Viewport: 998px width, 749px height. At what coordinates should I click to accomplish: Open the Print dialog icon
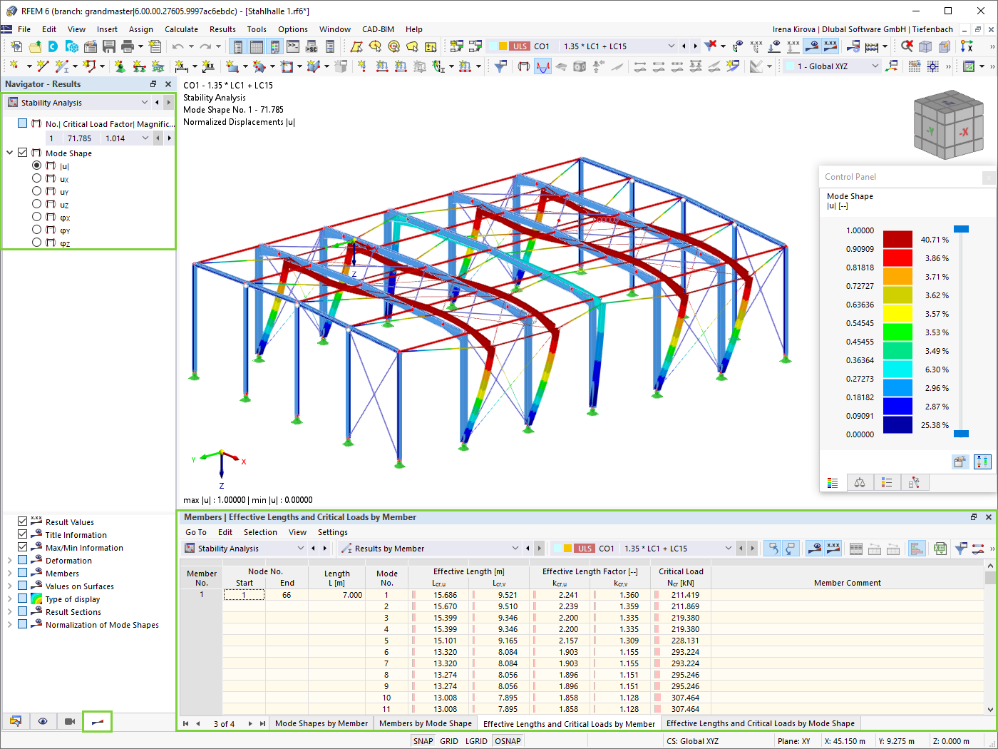(x=128, y=45)
